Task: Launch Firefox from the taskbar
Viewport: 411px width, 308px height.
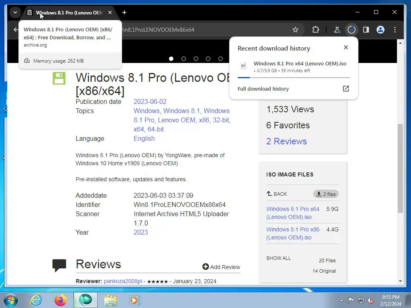Action: (x=61, y=300)
